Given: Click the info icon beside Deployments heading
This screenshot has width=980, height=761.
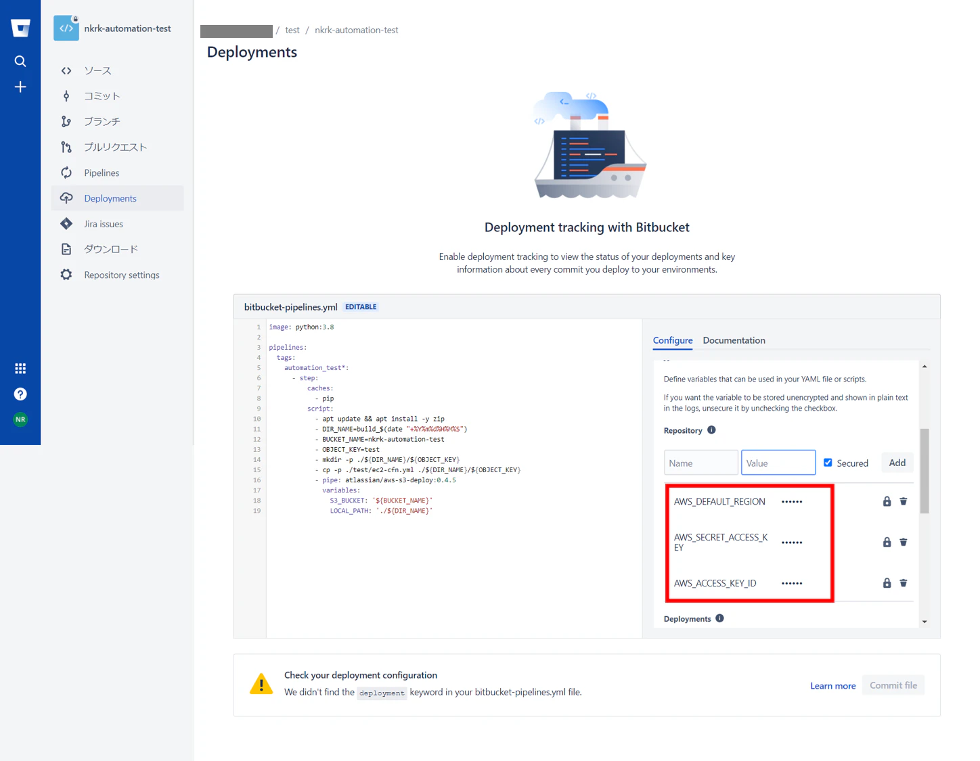Looking at the screenshot, I should 719,618.
